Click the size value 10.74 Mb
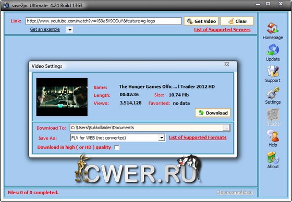 coord(178,95)
